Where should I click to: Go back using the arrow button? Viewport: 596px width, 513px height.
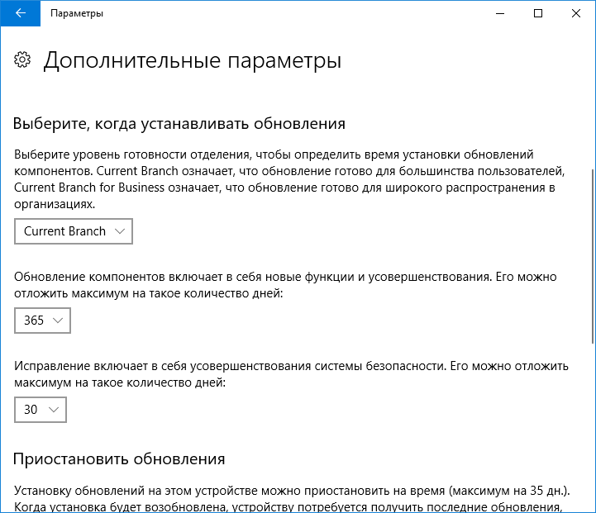21,13
